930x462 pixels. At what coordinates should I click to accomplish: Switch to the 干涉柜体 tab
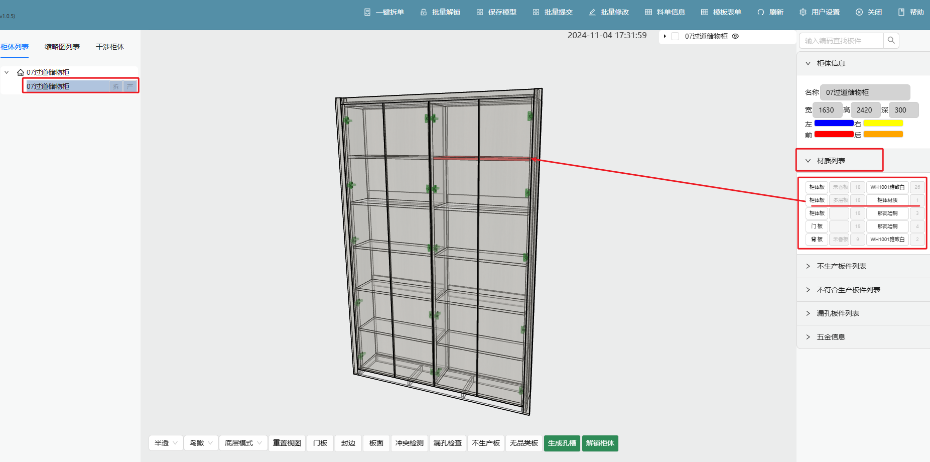point(110,47)
